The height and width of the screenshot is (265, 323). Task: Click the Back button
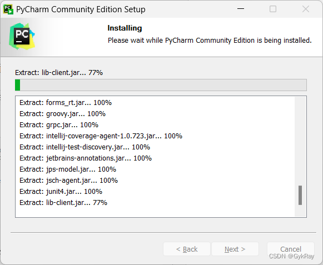187,249
